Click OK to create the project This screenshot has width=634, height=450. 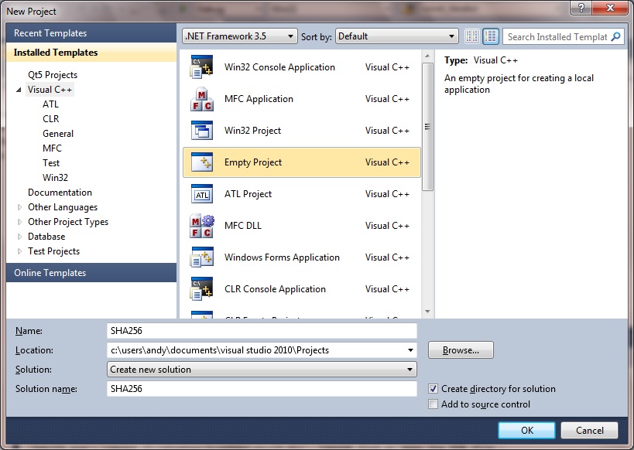pyautogui.click(x=527, y=430)
